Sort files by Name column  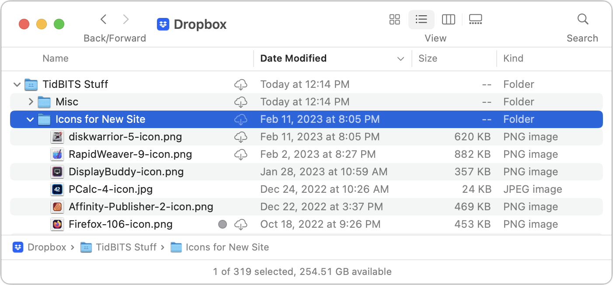coord(56,59)
